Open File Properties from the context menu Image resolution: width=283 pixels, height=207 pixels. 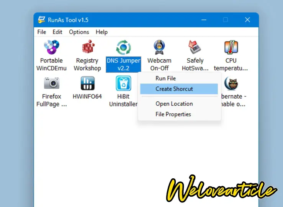point(173,114)
